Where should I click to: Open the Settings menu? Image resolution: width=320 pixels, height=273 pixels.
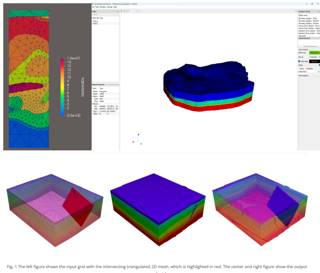110,7
